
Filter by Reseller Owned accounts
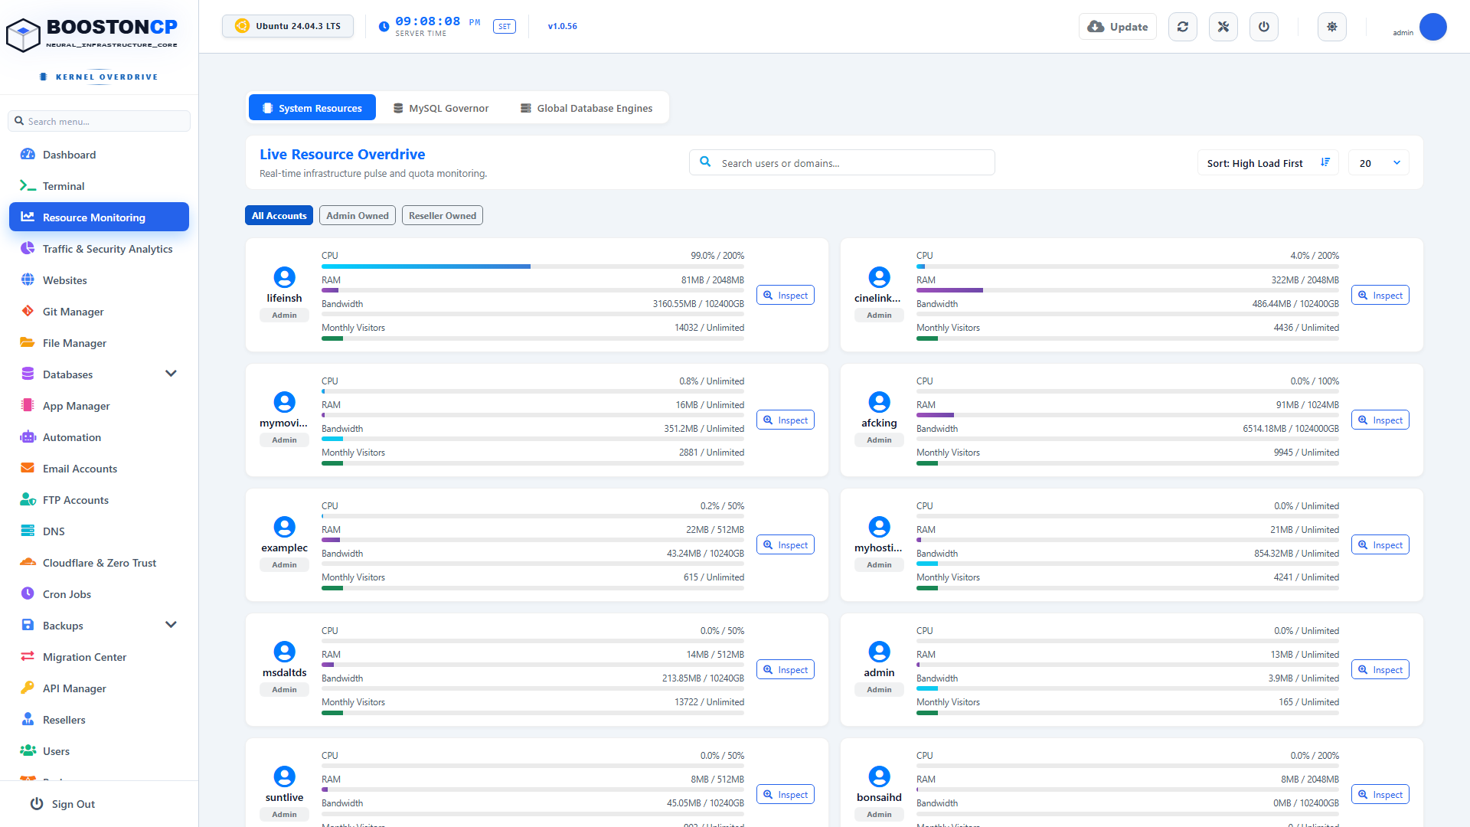(443, 216)
